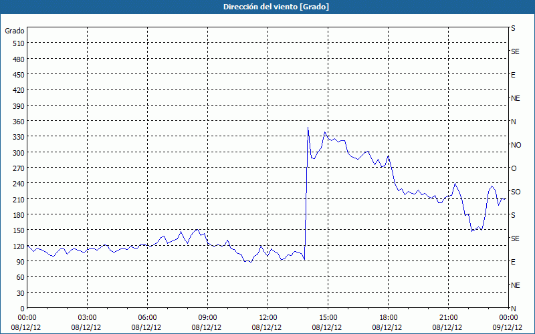
Task: Select the 300 degree axis label
Action: click(x=19, y=153)
